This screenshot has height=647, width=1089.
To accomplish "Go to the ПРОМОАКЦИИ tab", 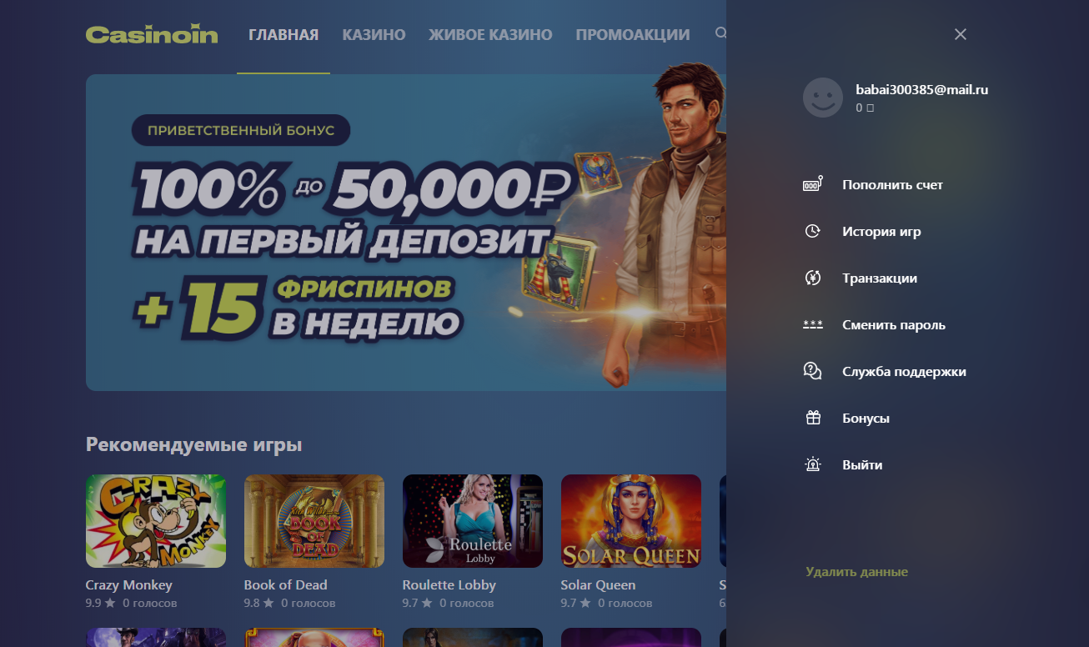I will (x=633, y=35).
